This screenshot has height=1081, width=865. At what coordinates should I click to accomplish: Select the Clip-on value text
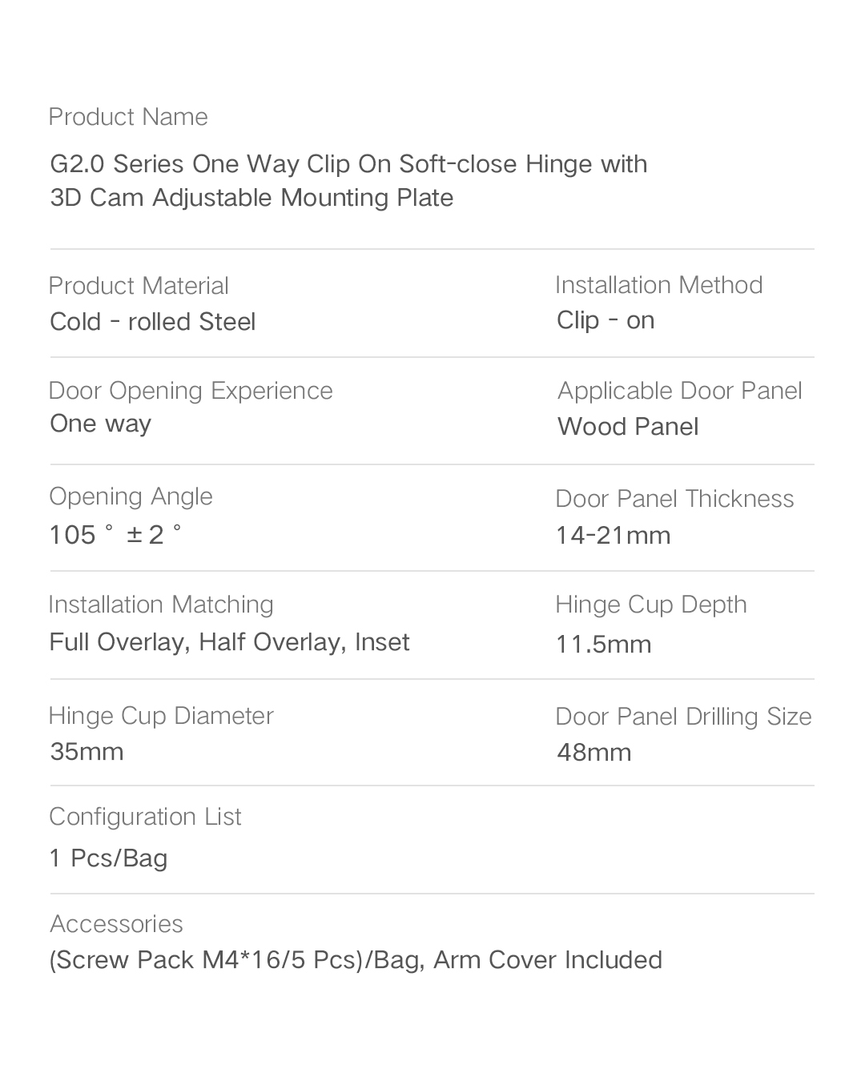pos(605,320)
